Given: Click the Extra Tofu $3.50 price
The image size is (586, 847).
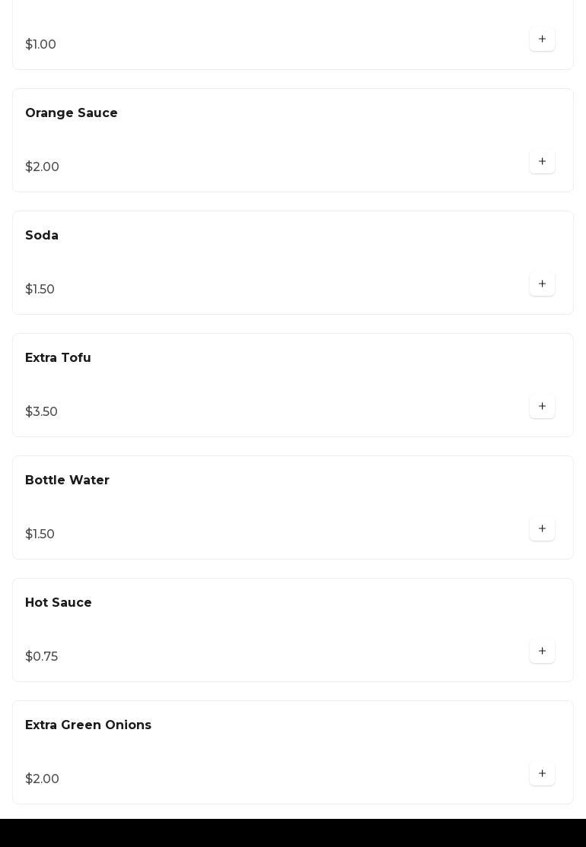Looking at the screenshot, I should (x=41, y=412).
